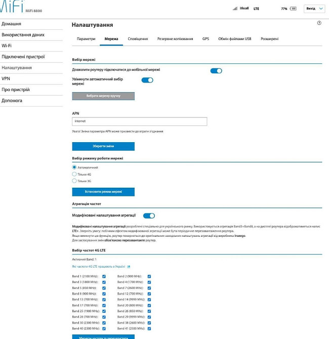The width and height of the screenshot is (329, 339).
Task: Uncheck Band 40 (2300 MHz) checkbox
Action: tap(104, 328)
